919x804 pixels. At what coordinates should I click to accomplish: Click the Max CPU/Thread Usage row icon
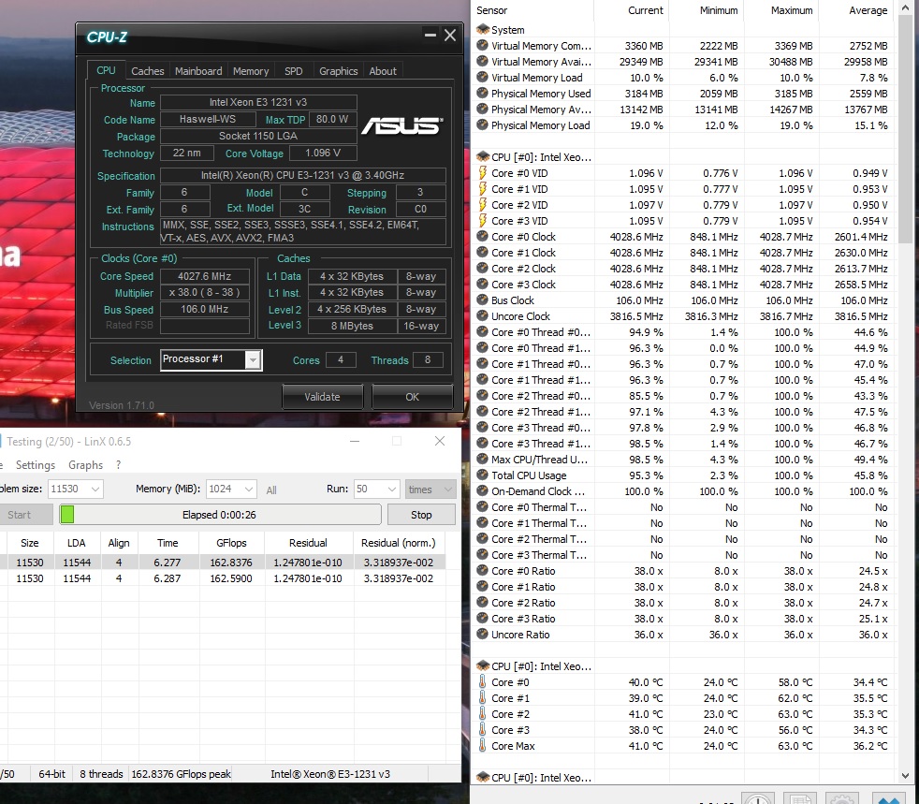coord(482,459)
